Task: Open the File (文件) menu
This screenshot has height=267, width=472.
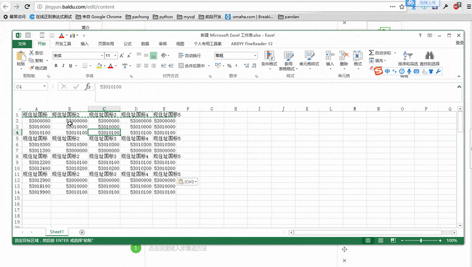Action: (x=22, y=44)
